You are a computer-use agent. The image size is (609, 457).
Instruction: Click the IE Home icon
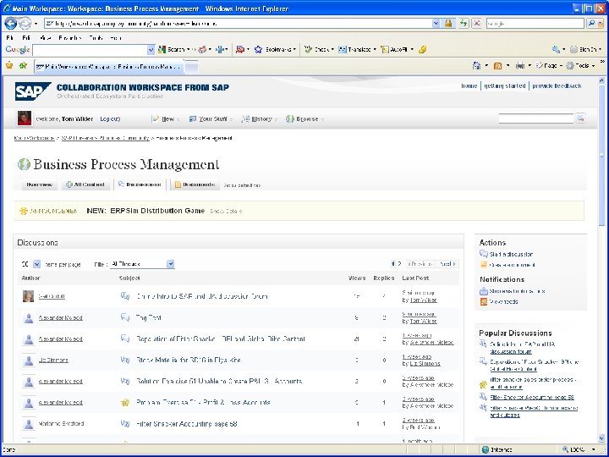(476, 66)
